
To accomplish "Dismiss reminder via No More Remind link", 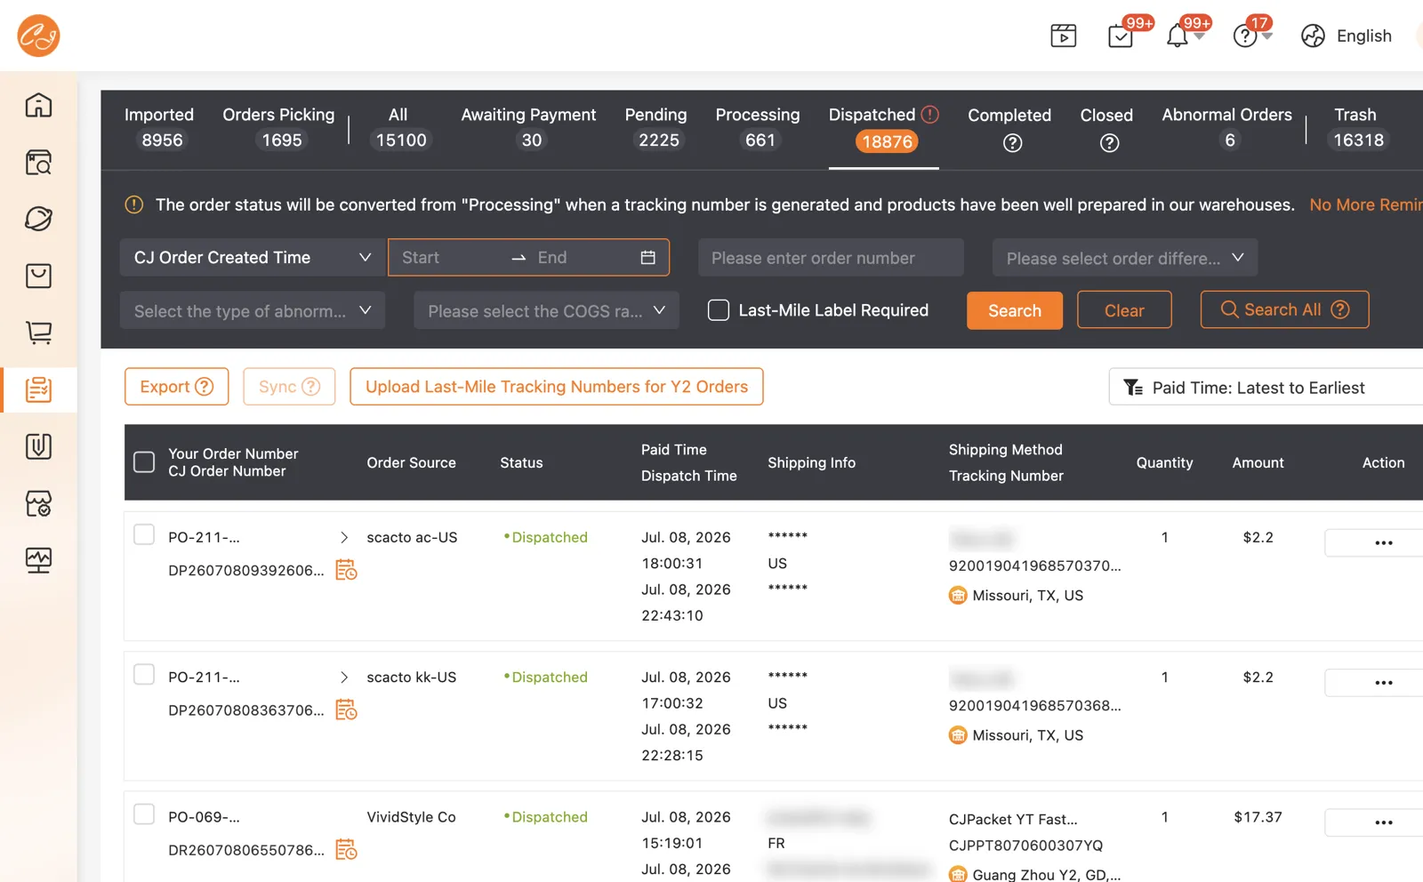I will coord(1366,204).
